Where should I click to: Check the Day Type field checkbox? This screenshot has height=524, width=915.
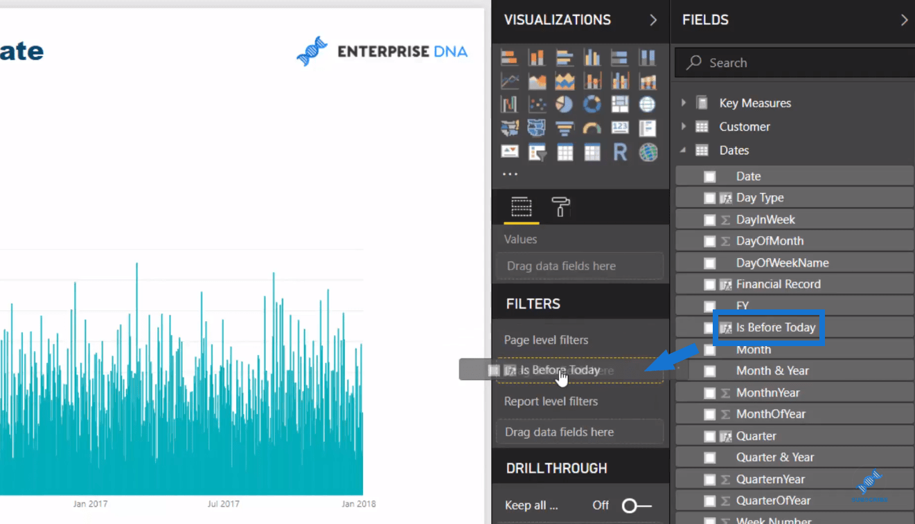pyautogui.click(x=709, y=198)
